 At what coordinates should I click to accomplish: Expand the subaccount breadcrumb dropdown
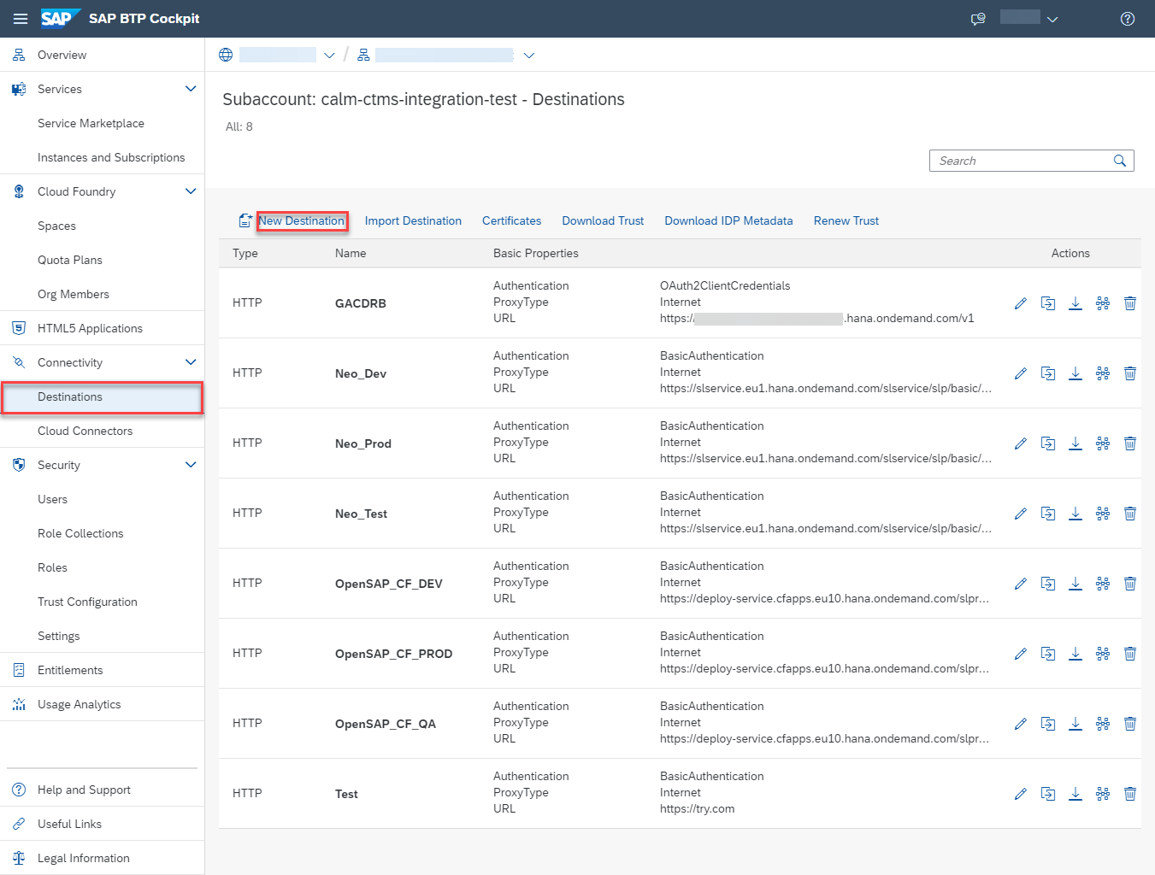[x=529, y=56]
